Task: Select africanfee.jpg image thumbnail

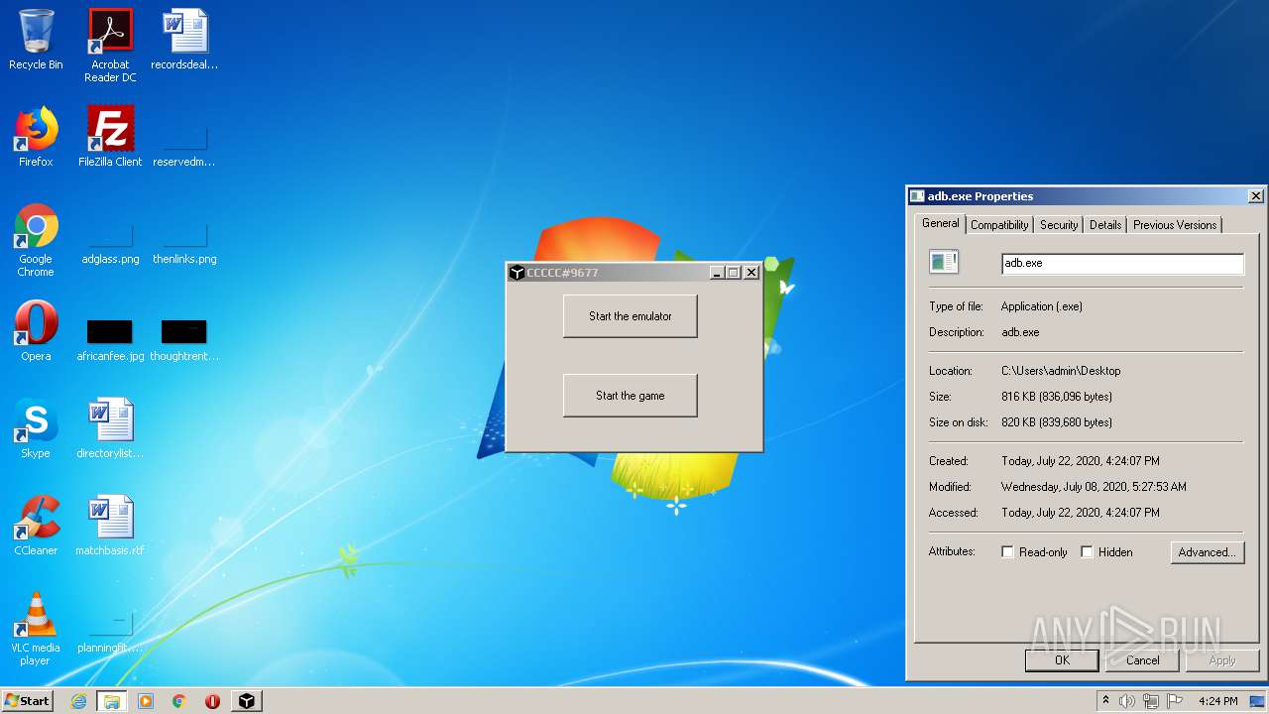Action: [x=110, y=331]
